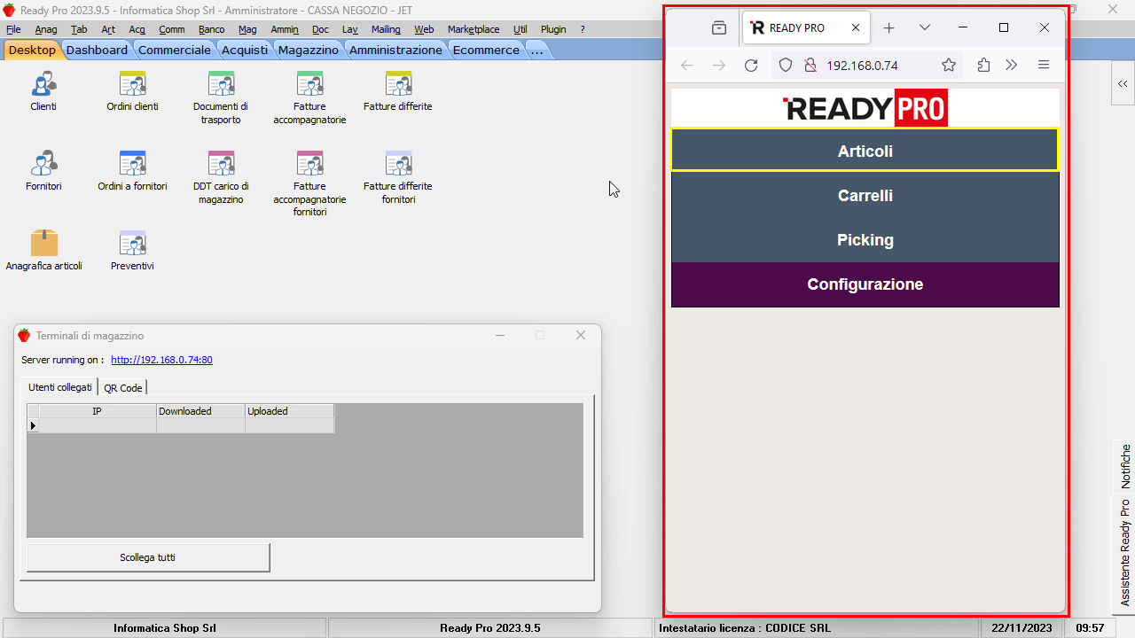Open the recent browsing view icon
1135x638 pixels.
pyautogui.click(x=719, y=28)
